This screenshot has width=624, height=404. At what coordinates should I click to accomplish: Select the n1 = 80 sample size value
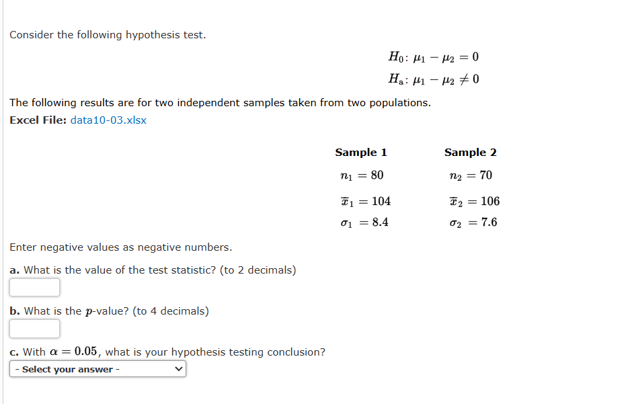[x=361, y=175]
